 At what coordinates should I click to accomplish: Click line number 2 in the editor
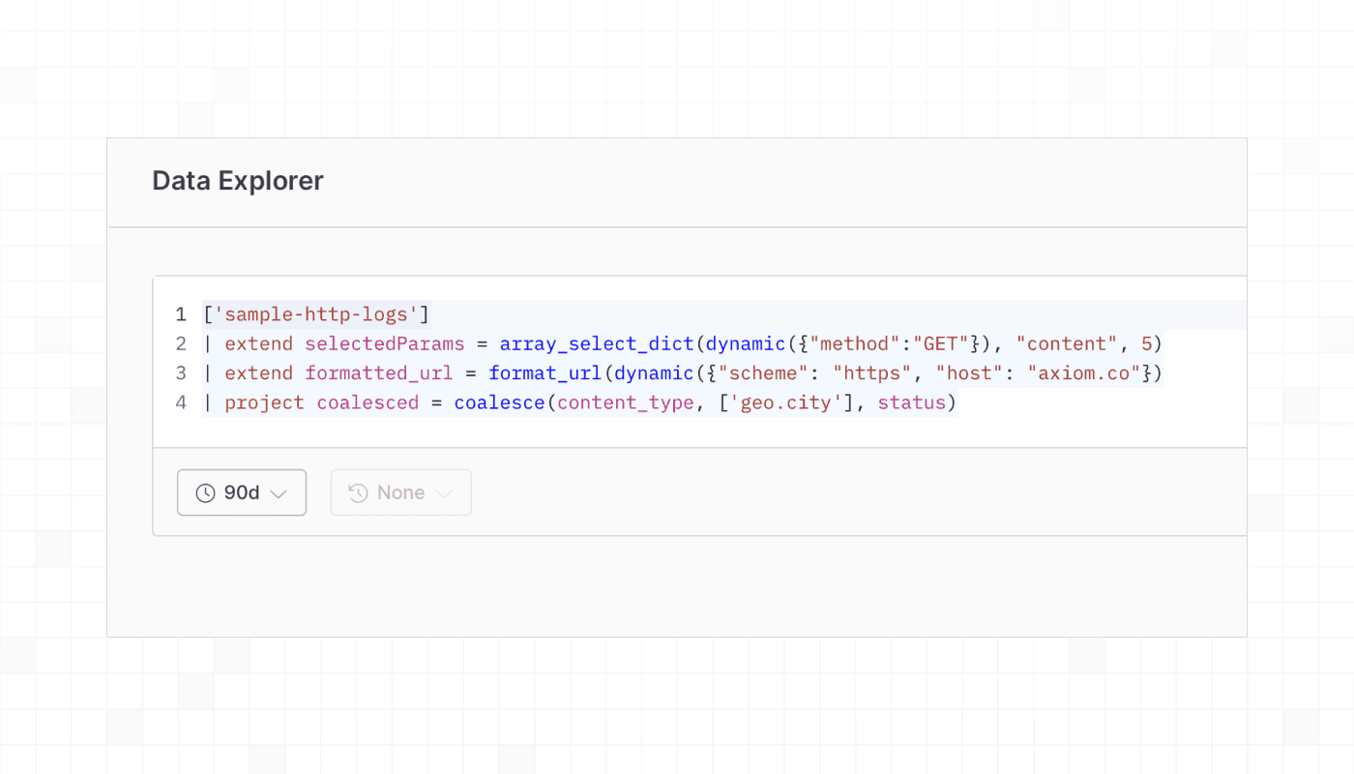pos(181,344)
